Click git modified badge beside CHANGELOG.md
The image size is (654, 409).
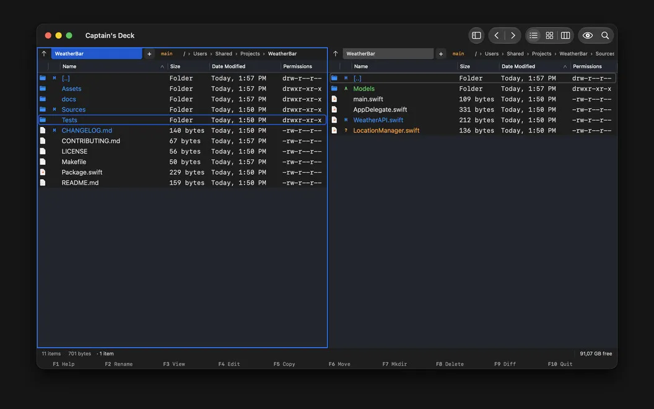click(x=54, y=130)
